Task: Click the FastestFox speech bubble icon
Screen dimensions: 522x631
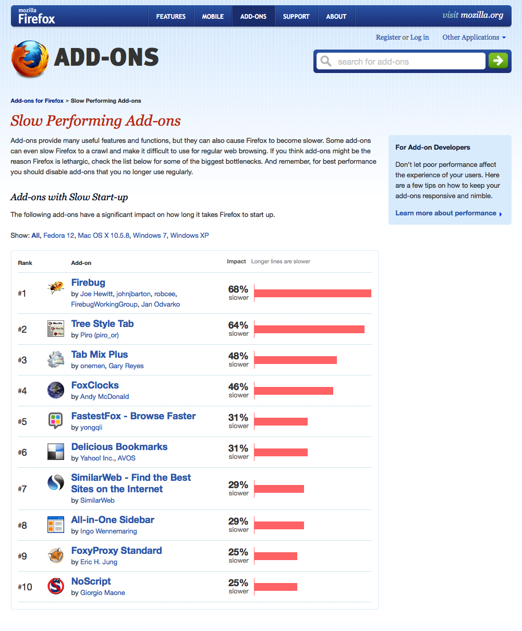Action: (56, 421)
